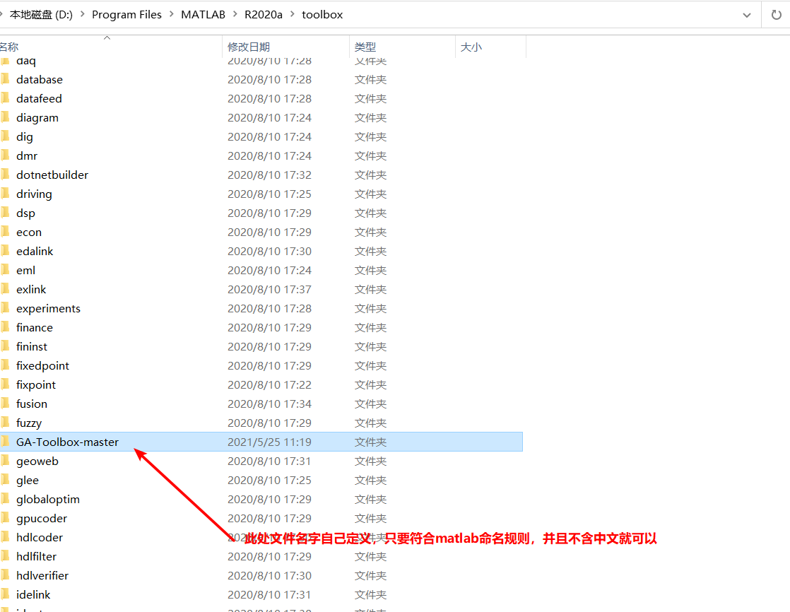Viewport: 790px width, 612px height.
Task: Select the diagram folder icon
Action: (5, 117)
